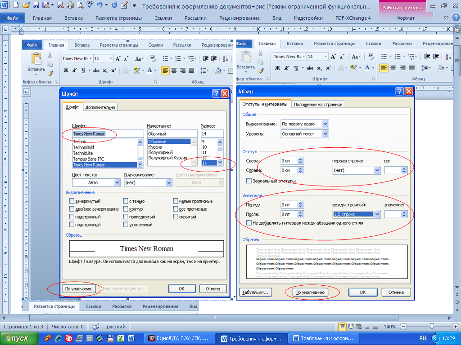461x345 pixels.
Task: Open the Рецензирование ribbon tab in the main window
Action: coord(240,18)
